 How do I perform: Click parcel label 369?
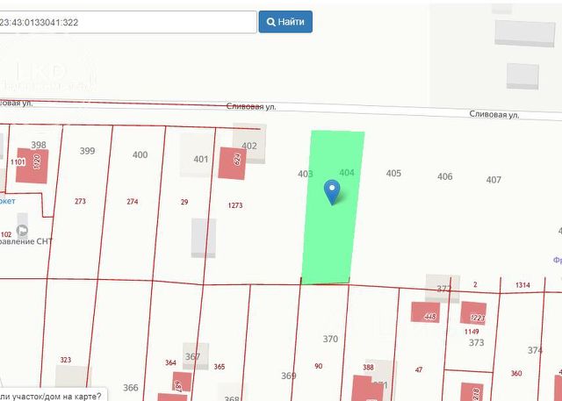coord(289,376)
